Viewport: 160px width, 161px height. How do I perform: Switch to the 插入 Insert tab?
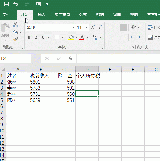pos(42,15)
